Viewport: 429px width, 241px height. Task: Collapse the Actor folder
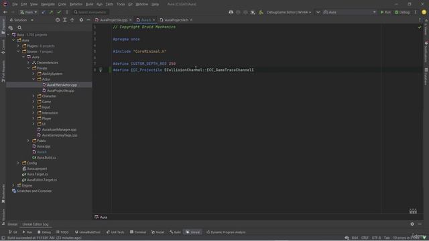pos(34,79)
